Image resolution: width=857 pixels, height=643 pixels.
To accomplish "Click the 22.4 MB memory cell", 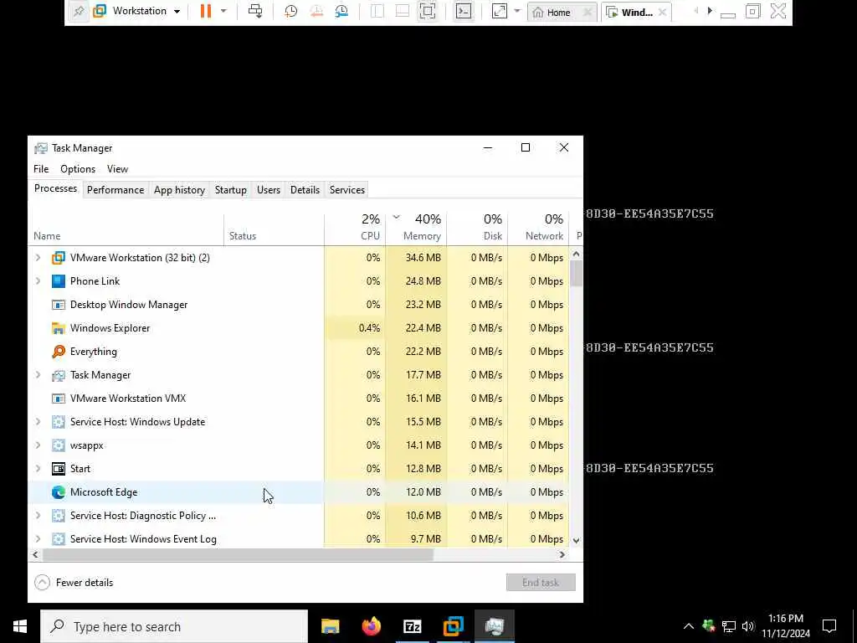I will [x=416, y=328].
